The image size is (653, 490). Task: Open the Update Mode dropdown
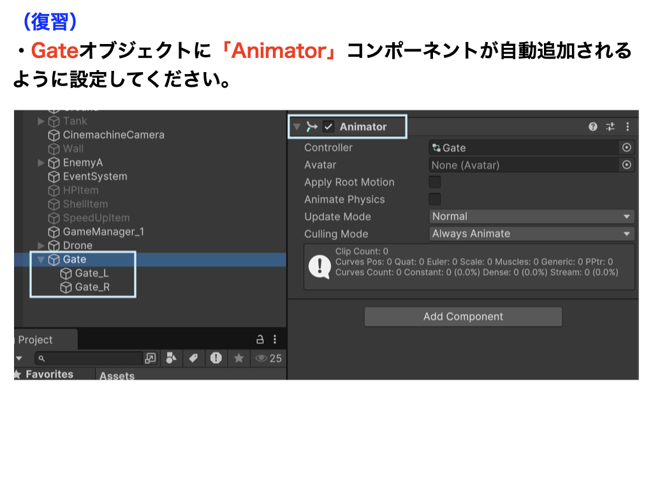[x=531, y=216]
